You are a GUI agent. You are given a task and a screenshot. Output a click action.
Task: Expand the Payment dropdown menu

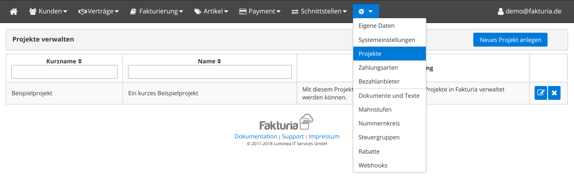pyautogui.click(x=260, y=11)
